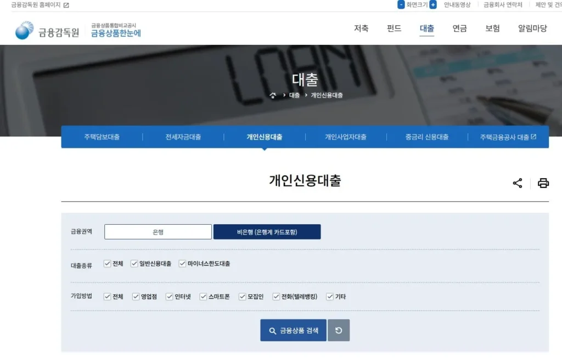
Task: Switch to 전세자금대출 tab
Action: (x=183, y=136)
